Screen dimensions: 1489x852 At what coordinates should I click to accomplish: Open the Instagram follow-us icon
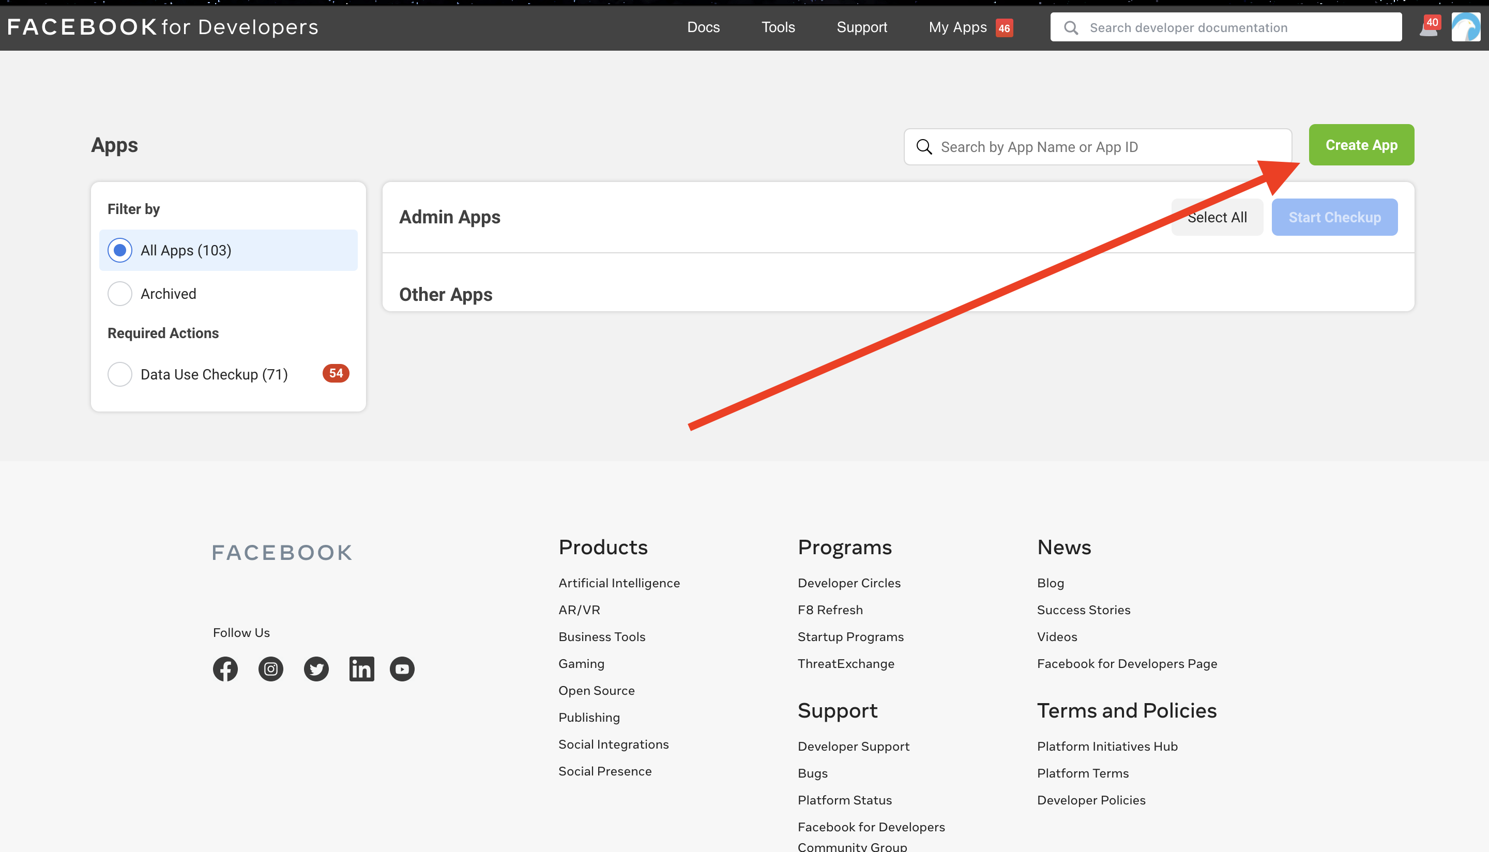pos(270,669)
